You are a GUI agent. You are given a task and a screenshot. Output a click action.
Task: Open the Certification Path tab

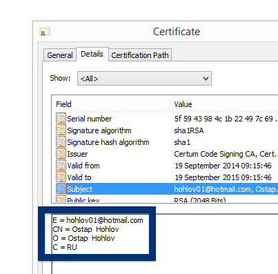click(x=140, y=55)
